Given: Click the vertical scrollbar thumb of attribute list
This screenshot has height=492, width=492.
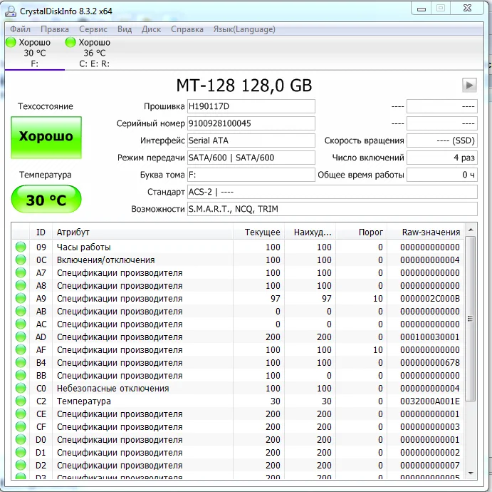Looking at the screenshot, I should click(x=470, y=319).
